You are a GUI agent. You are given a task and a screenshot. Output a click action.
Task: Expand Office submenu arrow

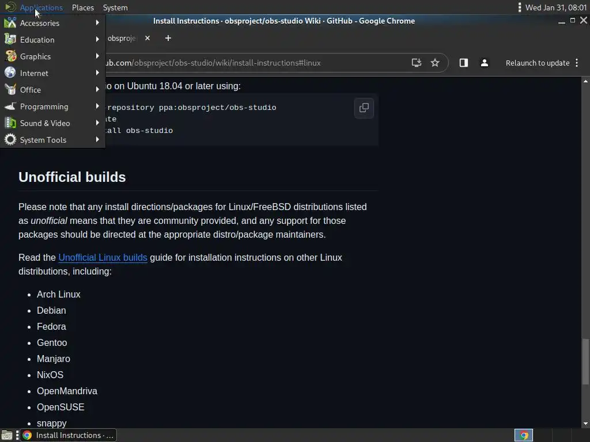click(x=97, y=89)
